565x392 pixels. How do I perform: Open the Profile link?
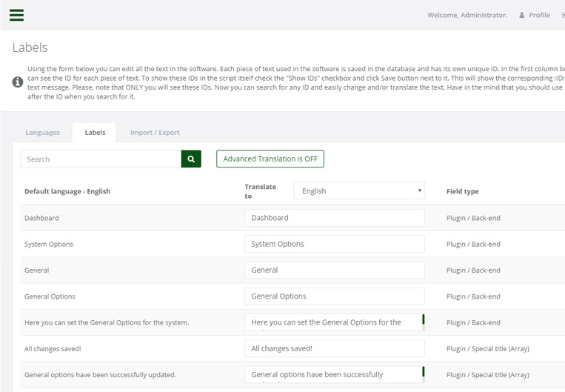click(539, 15)
